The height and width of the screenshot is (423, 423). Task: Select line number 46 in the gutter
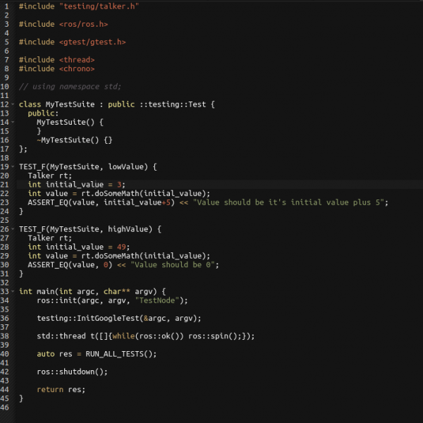click(x=5, y=407)
